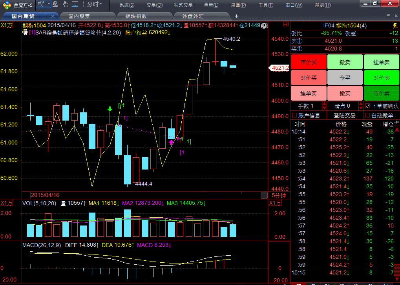Click the 买① bid price 4520.8
The image size is (400, 285).
[333, 49]
